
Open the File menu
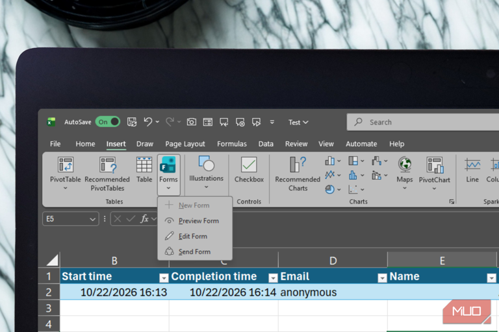(x=55, y=144)
